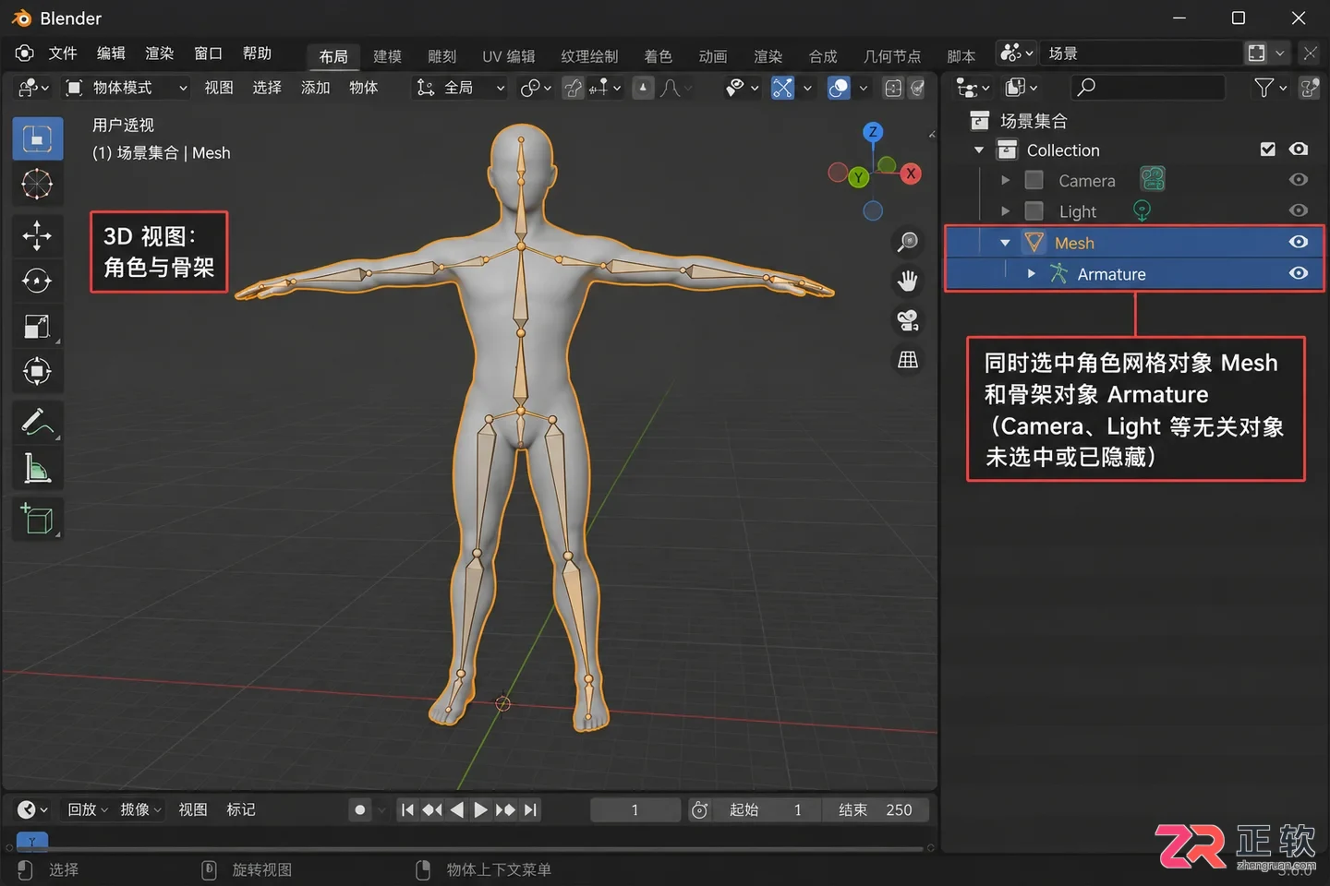Click the 添加 menu in viewport header
The width and height of the screenshot is (1330, 886).
(x=315, y=88)
